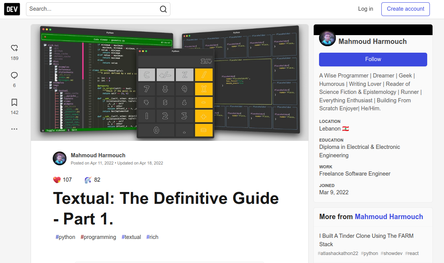Screen dimensions: 444x263
Task: Open the #programming tag
Action: click(x=98, y=237)
